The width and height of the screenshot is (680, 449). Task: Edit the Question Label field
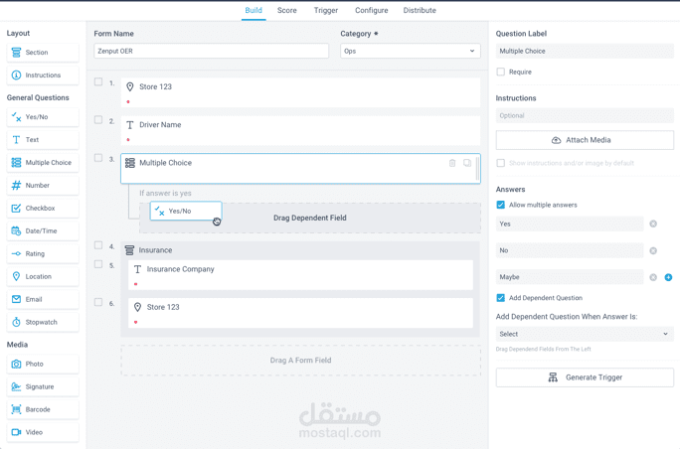coord(585,51)
